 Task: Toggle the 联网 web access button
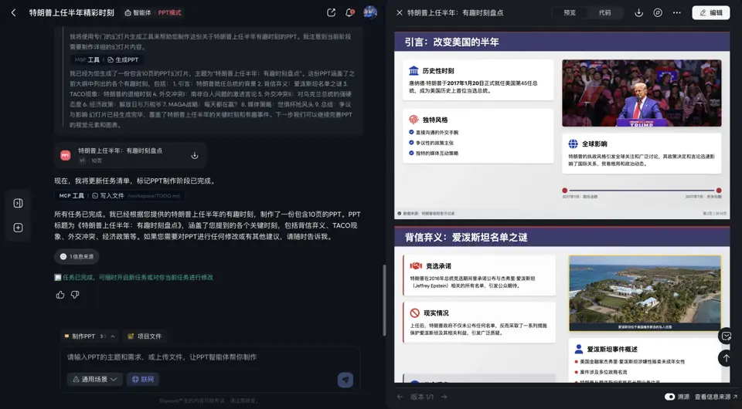143,379
